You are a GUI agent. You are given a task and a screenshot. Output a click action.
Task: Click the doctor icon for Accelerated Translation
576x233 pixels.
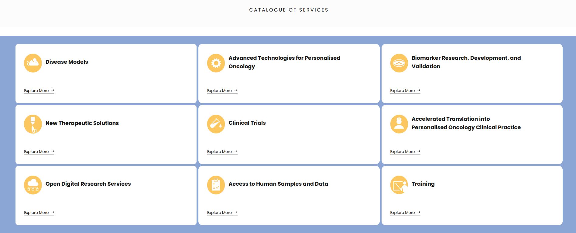pos(399,124)
